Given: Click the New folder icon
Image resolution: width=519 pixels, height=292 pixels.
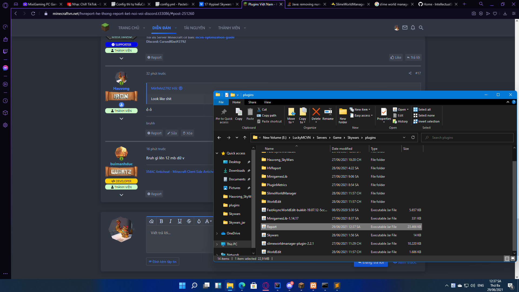Looking at the screenshot, I should click(343, 112).
